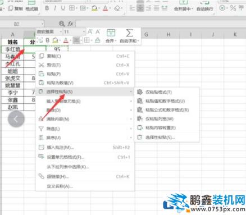Toggle italic in the ribbon

tap(55, 8)
